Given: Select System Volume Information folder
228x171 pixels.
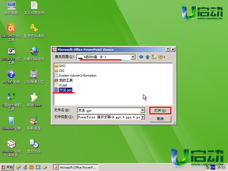Looking at the screenshot, I should [x=76, y=76].
